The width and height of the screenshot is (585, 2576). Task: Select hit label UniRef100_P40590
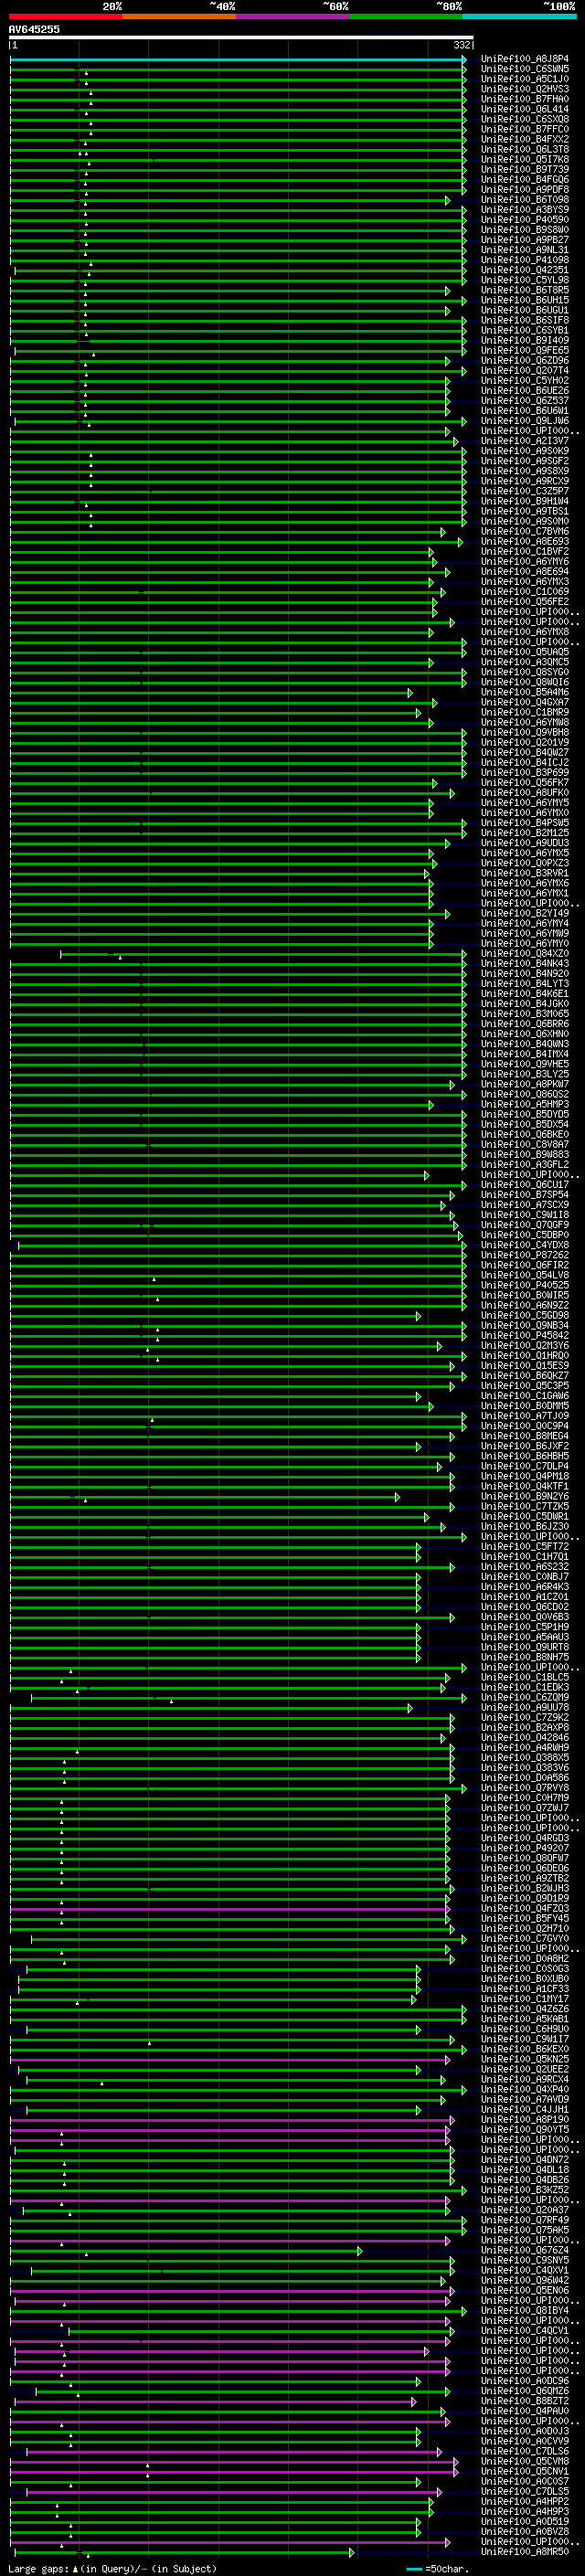(x=525, y=220)
